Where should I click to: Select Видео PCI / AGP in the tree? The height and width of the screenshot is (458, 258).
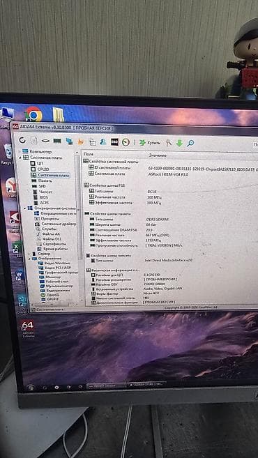(x=55, y=268)
